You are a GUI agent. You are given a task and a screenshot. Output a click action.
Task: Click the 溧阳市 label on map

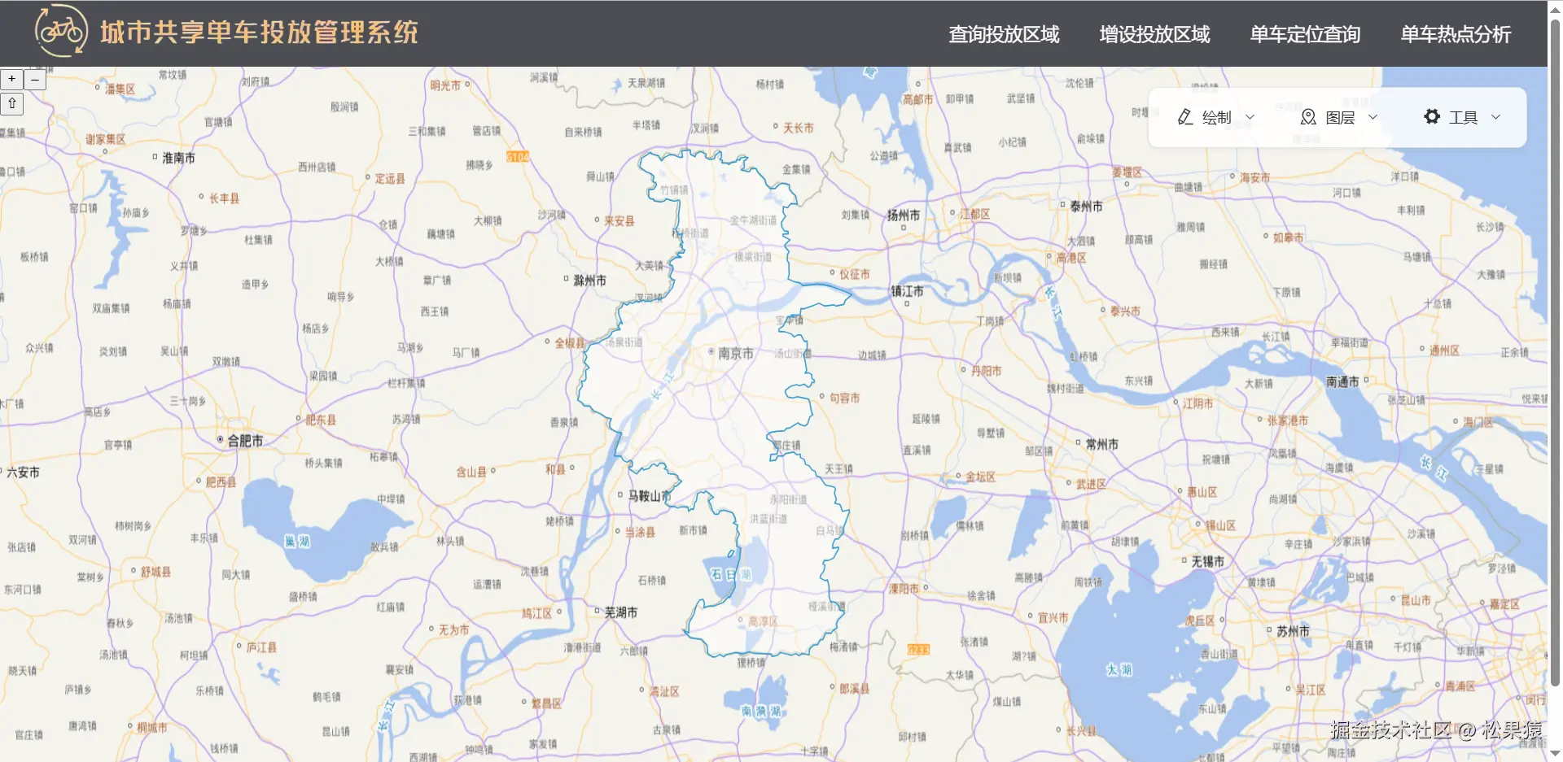click(904, 588)
